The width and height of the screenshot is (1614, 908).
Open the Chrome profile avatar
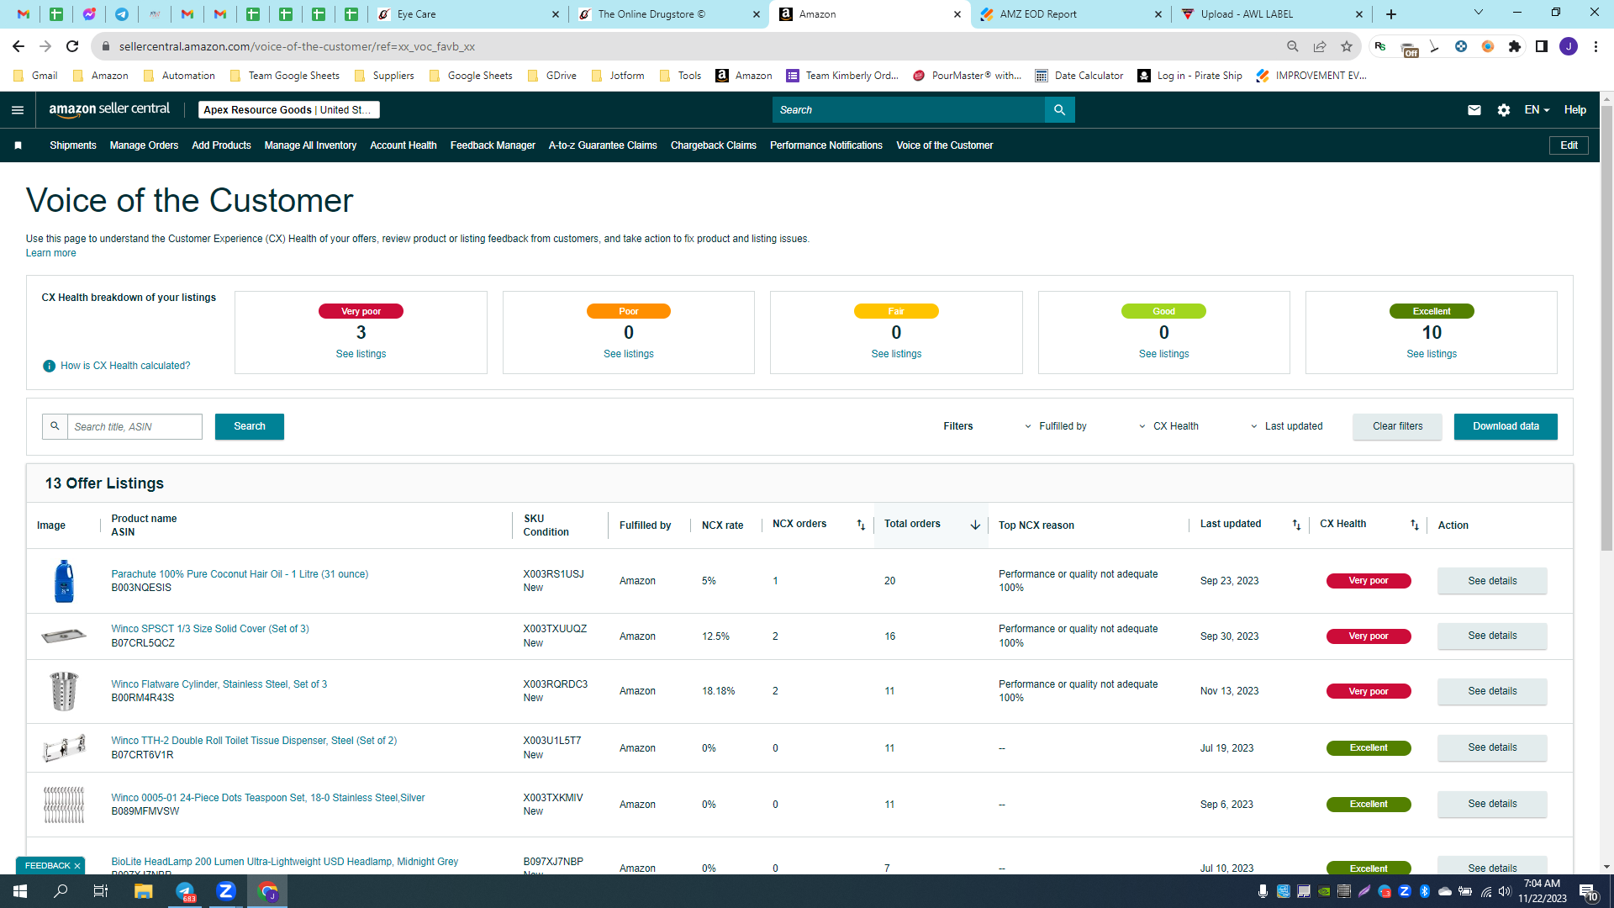tap(1569, 46)
